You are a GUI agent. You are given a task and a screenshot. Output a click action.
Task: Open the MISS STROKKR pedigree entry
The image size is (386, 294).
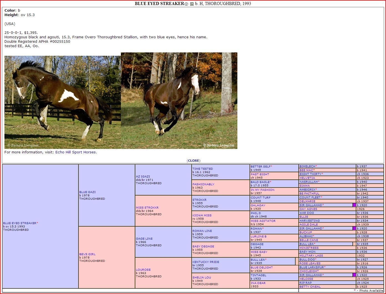click(x=147, y=207)
